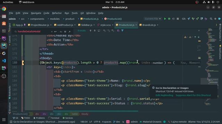
Task: Open search results in Find window icon
Action: 99,31
